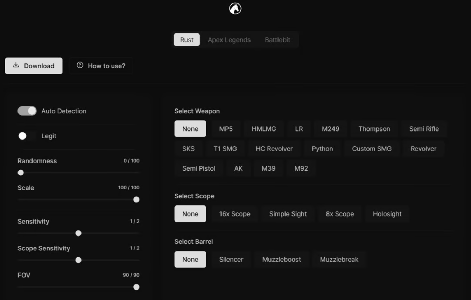Click the Select Scope heading

pyautogui.click(x=195, y=196)
